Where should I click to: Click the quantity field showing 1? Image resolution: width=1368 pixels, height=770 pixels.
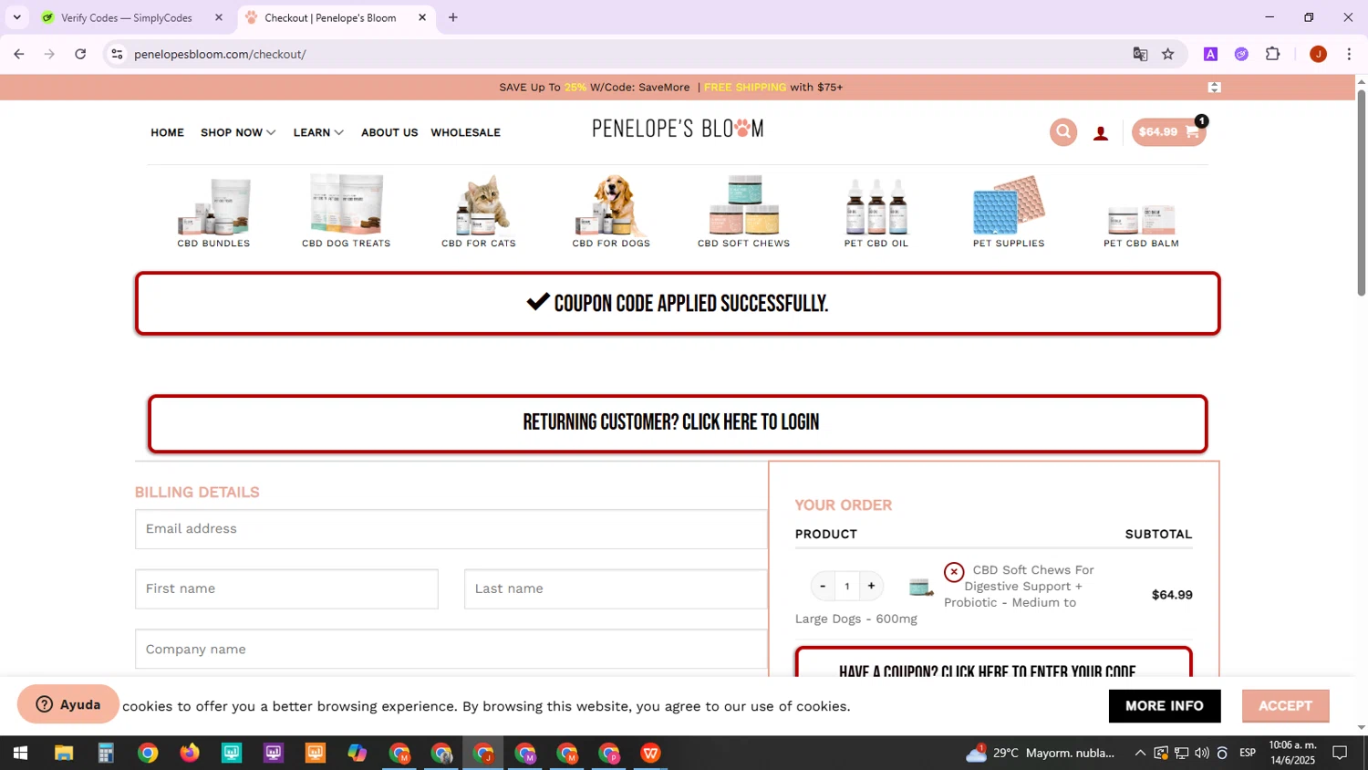(847, 587)
